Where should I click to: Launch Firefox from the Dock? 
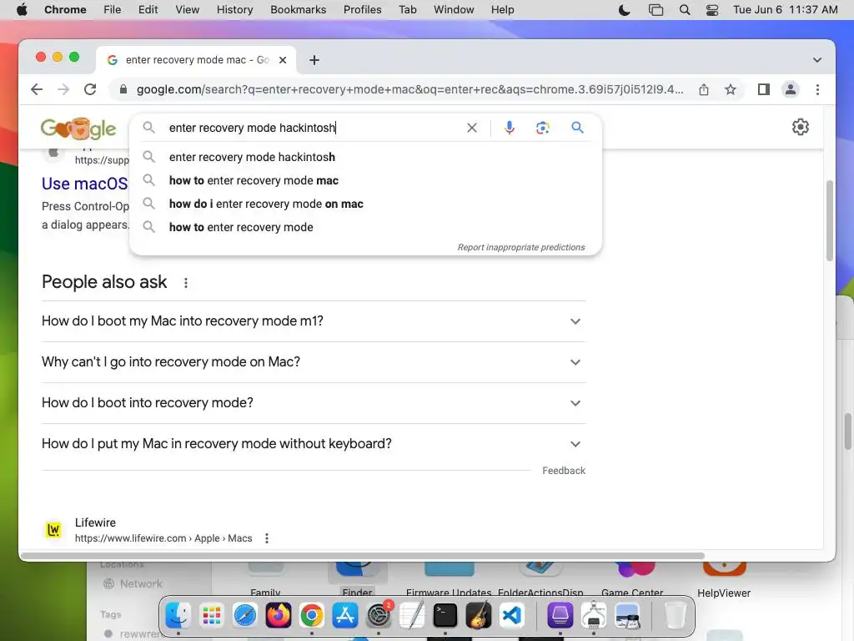click(279, 615)
